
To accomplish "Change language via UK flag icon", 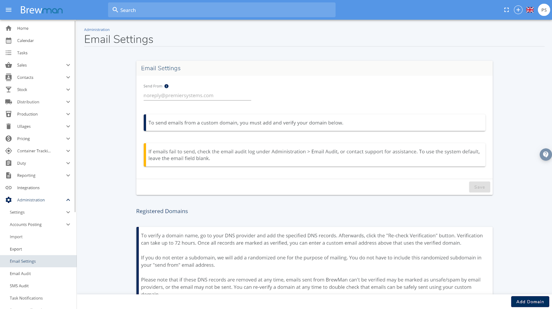I will (530, 10).
